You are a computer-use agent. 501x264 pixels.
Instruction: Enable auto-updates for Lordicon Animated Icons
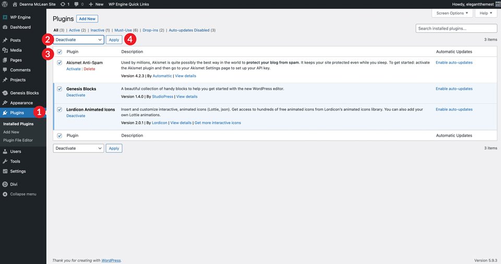click(454, 110)
